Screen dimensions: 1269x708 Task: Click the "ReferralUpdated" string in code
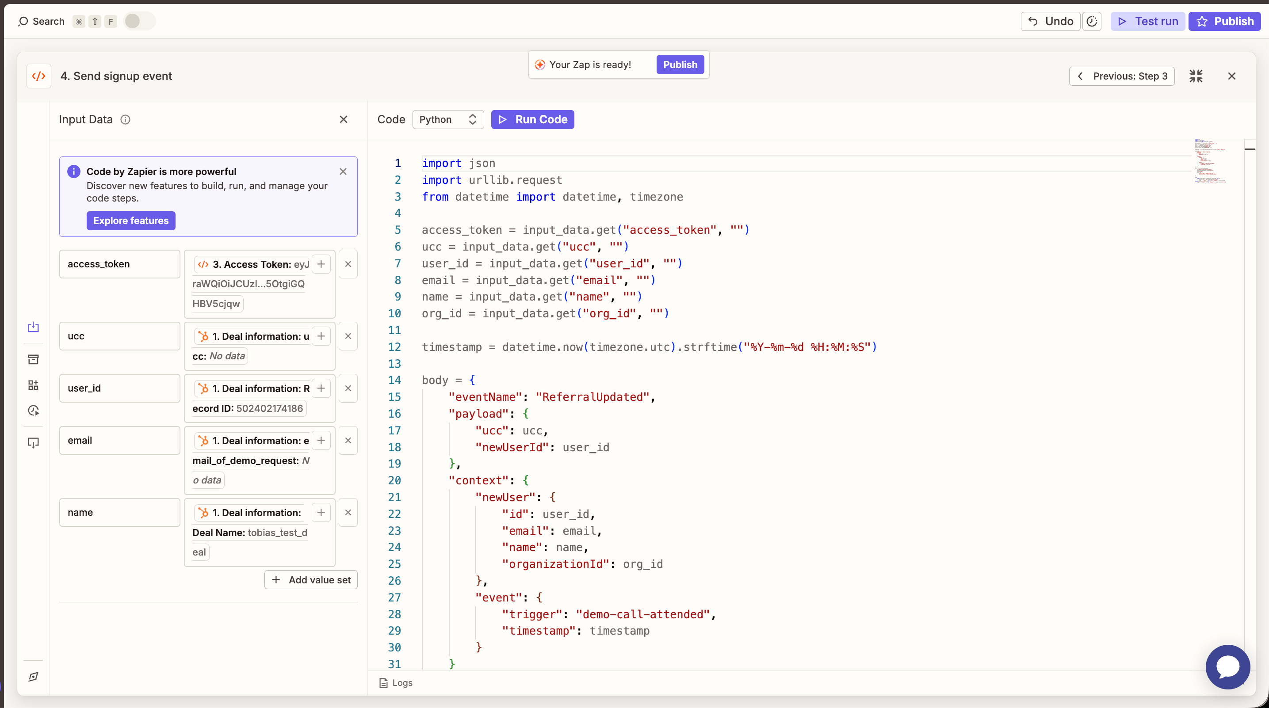point(592,397)
